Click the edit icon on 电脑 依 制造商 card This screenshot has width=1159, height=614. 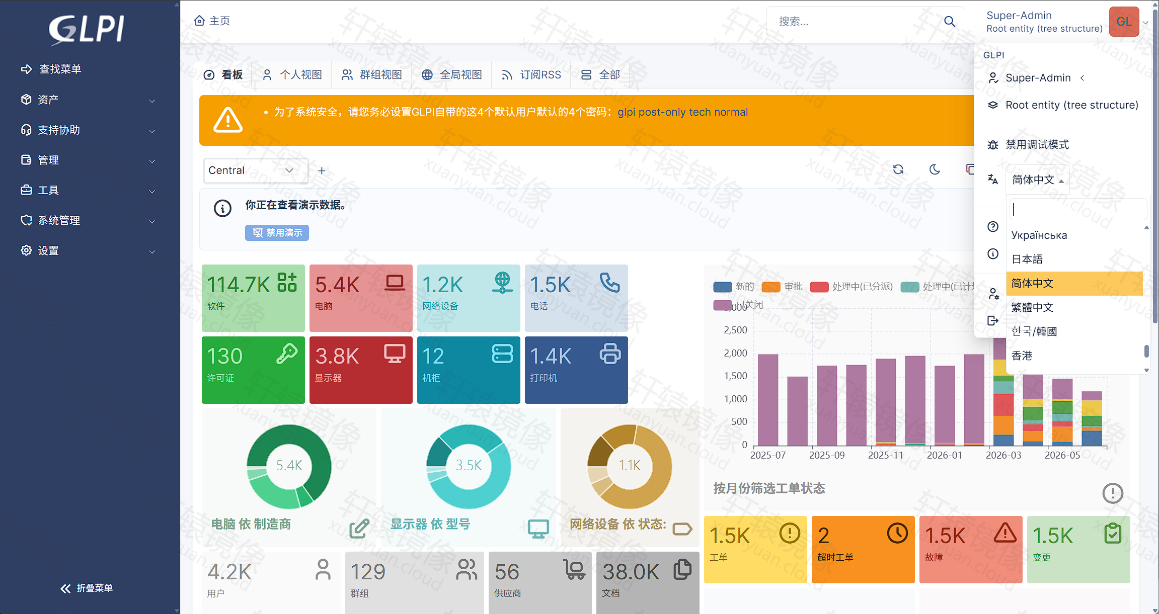[359, 528]
